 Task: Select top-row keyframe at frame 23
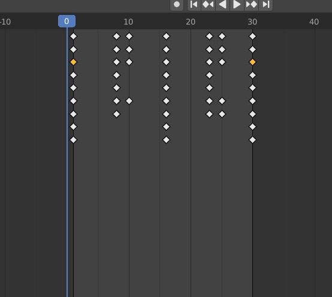(x=209, y=36)
